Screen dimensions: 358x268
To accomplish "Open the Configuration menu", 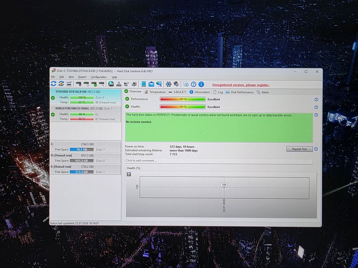I will pos(99,77).
